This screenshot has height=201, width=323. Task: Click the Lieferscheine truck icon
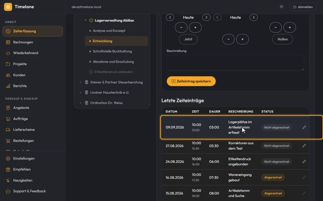point(8,130)
